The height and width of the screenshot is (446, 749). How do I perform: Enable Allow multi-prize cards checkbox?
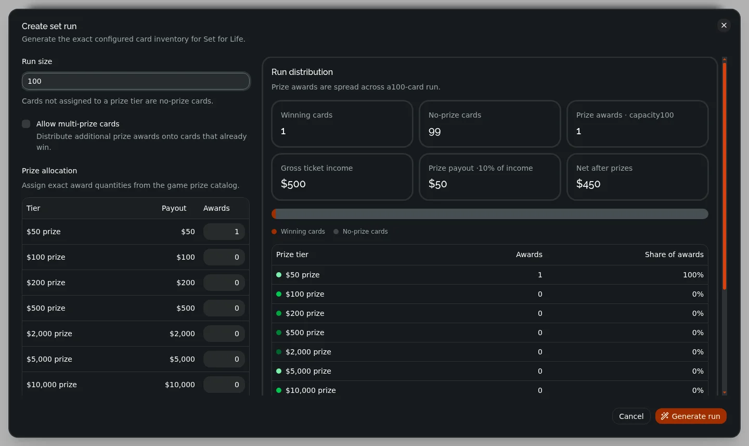point(26,124)
